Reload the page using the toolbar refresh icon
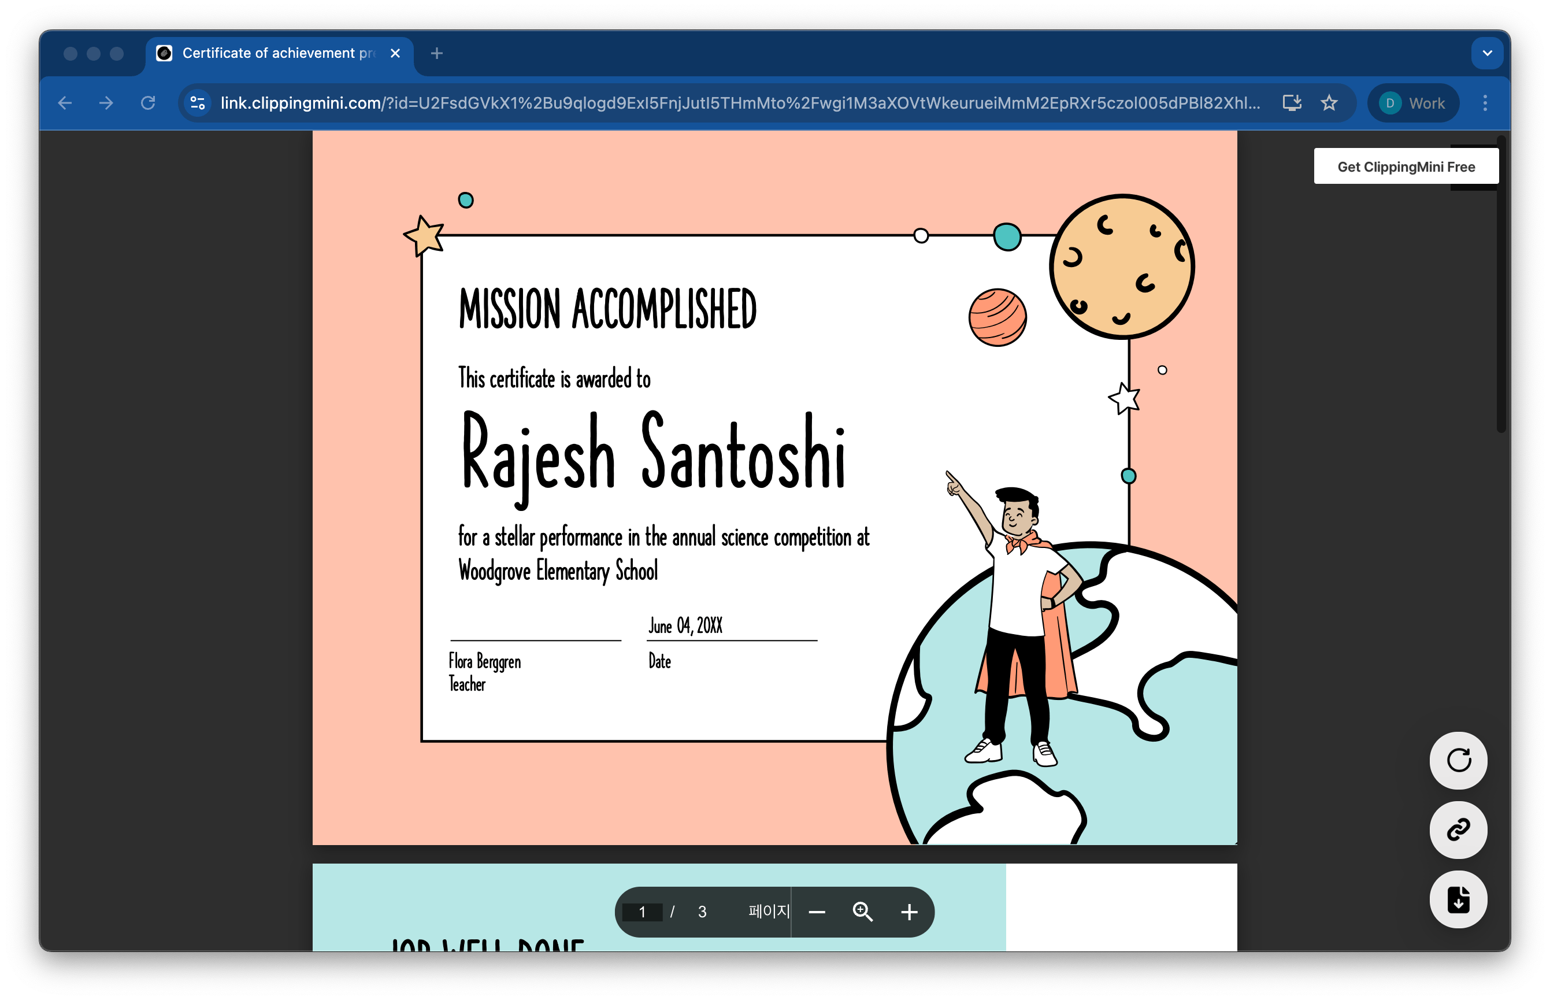The height and width of the screenshot is (1000, 1550). pos(148,103)
